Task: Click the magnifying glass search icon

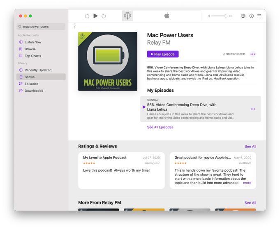Action: 20,27
